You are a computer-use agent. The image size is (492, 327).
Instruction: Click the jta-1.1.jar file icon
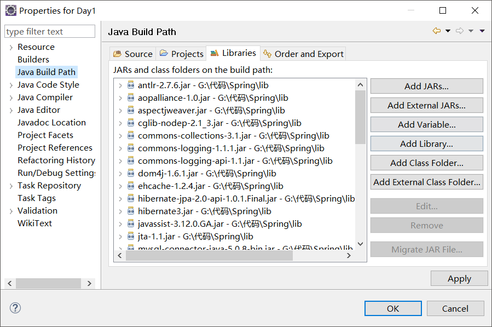tap(131, 236)
